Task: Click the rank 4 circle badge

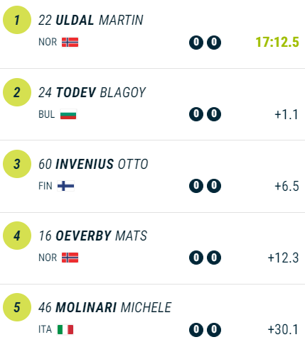Action: pos(17,236)
